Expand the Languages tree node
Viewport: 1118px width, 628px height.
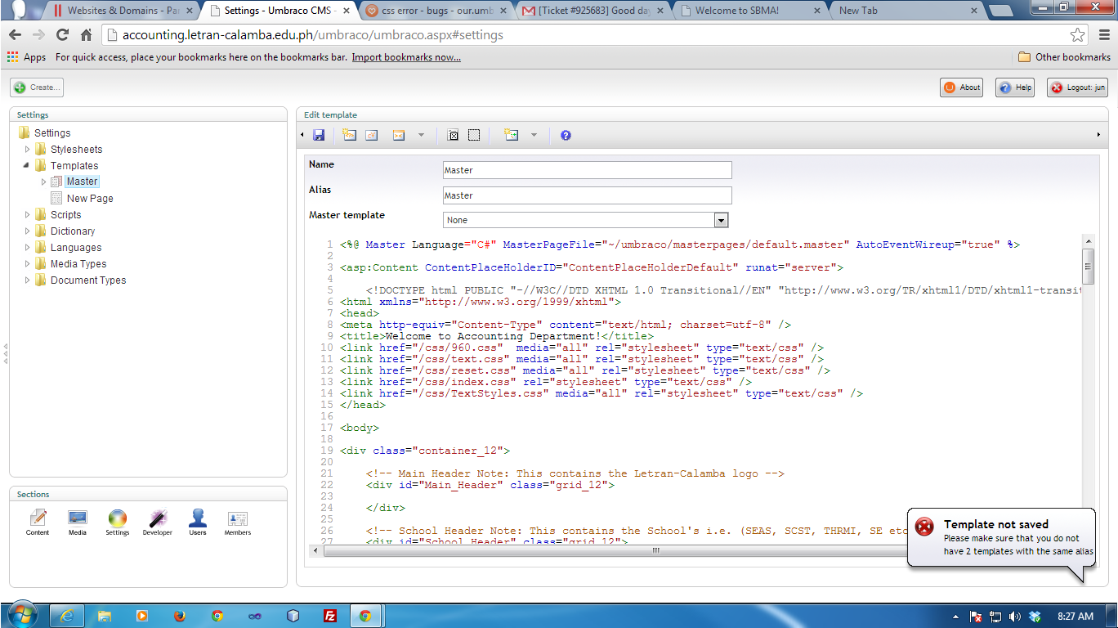27,248
